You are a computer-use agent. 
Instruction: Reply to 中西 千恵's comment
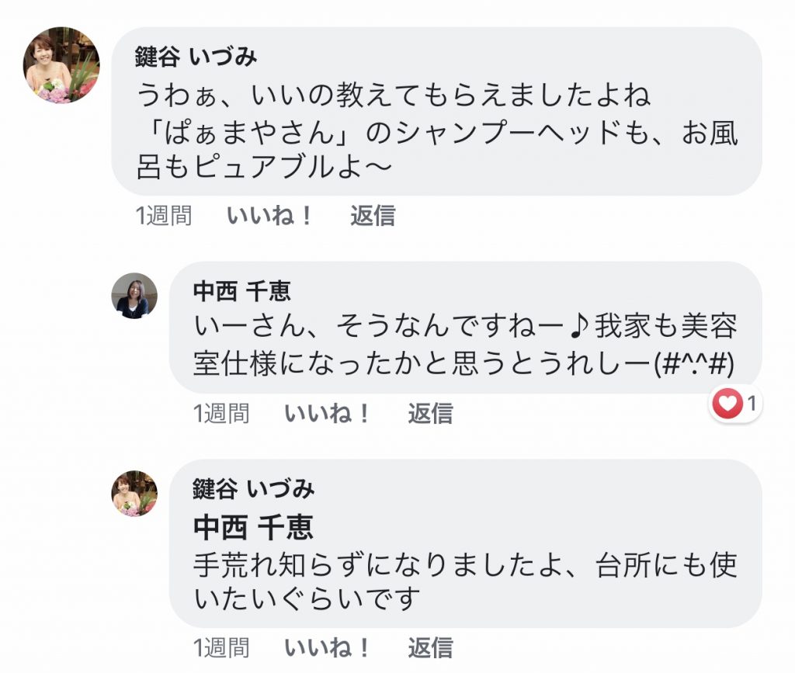pyautogui.click(x=430, y=414)
